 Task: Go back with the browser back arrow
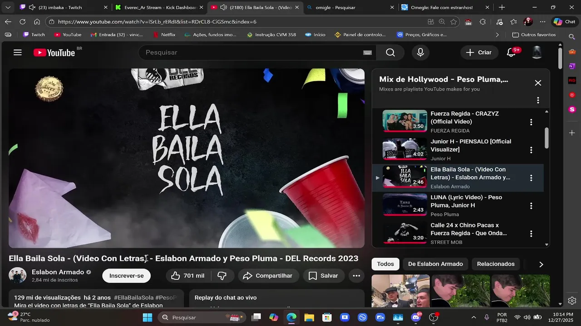pyautogui.click(x=8, y=22)
